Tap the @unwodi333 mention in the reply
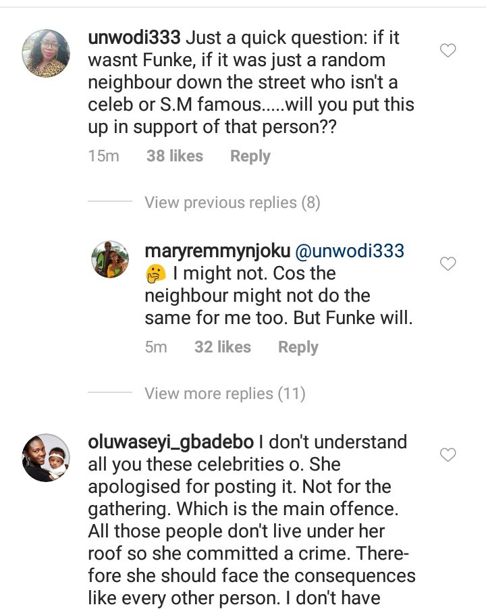This screenshot has width=486, height=609. 349,252
